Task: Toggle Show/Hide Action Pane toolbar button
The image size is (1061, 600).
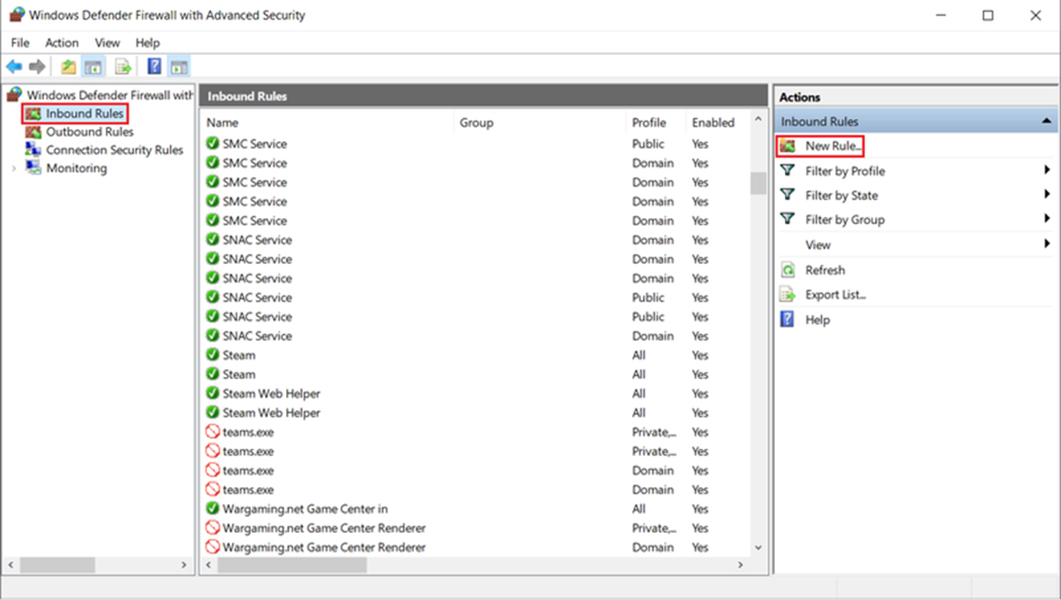Action: pos(178,67)
